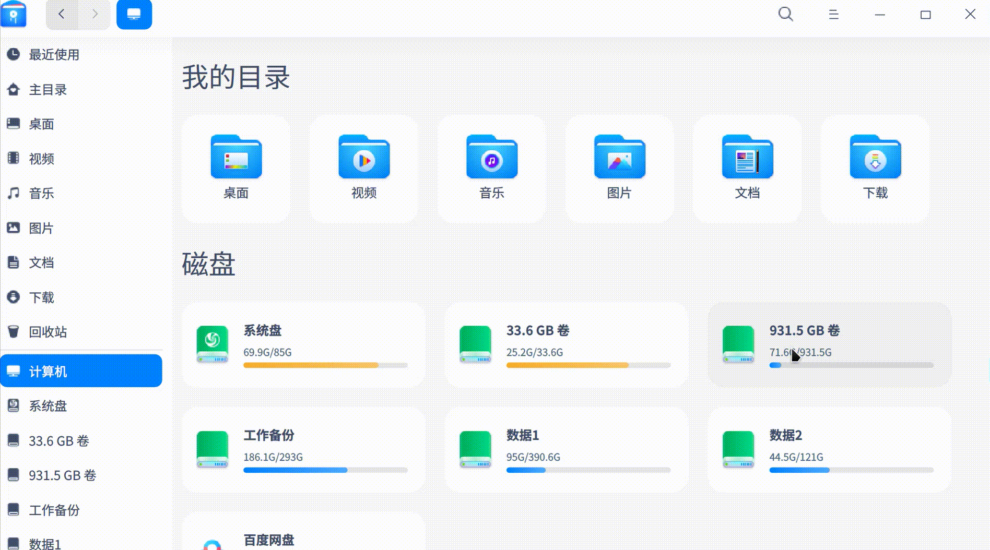
Task: Open 主目录 from the sidebar
Action: coord(48,90)
